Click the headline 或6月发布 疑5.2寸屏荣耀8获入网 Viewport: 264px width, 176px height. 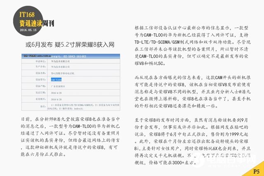(70, 45)
